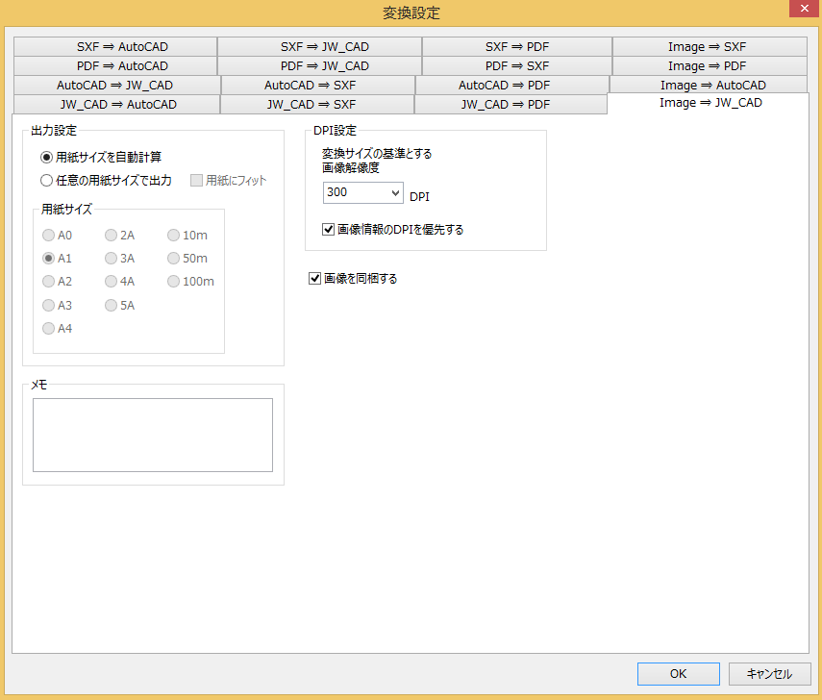This screenshot has height=700, width=822.
Task: Uncheck 画像情報のDPIを優先する checkbox
Action: point(392,229)
